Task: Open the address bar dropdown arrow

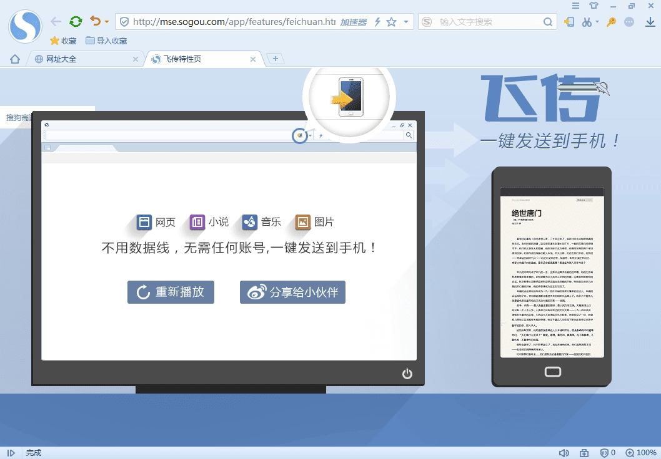Action: [406, 22]
